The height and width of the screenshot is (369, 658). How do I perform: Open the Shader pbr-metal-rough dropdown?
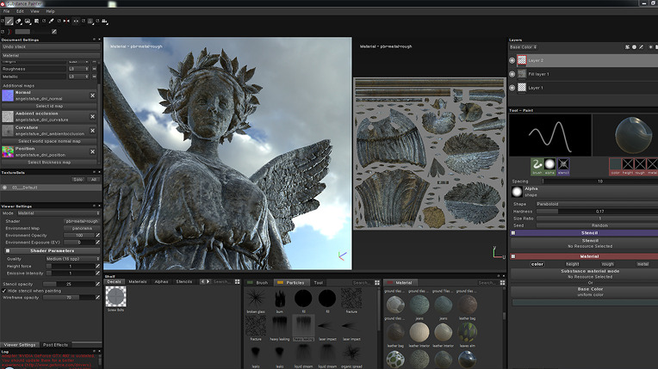coord(82,221)
